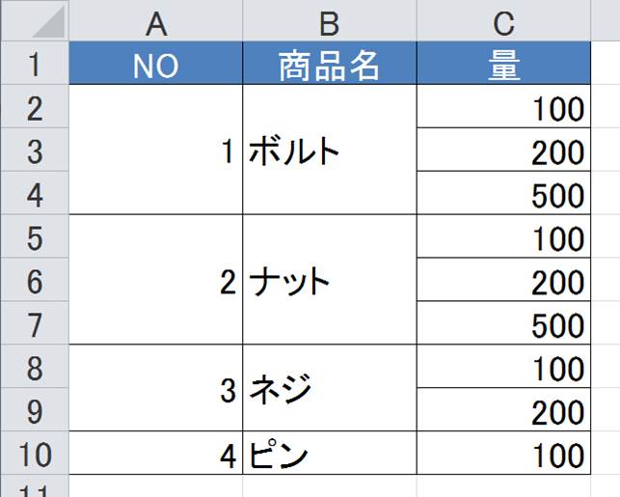Click cell A10 containing number 4
Viewport: 620px width, 497px height.
(156, 453)
